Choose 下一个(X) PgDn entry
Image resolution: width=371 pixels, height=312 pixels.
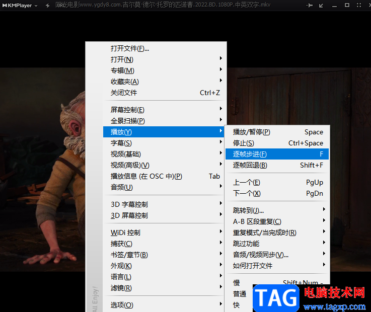coord(277,194)
